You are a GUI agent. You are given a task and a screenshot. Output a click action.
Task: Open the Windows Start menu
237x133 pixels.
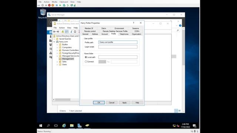coord(41,126)
